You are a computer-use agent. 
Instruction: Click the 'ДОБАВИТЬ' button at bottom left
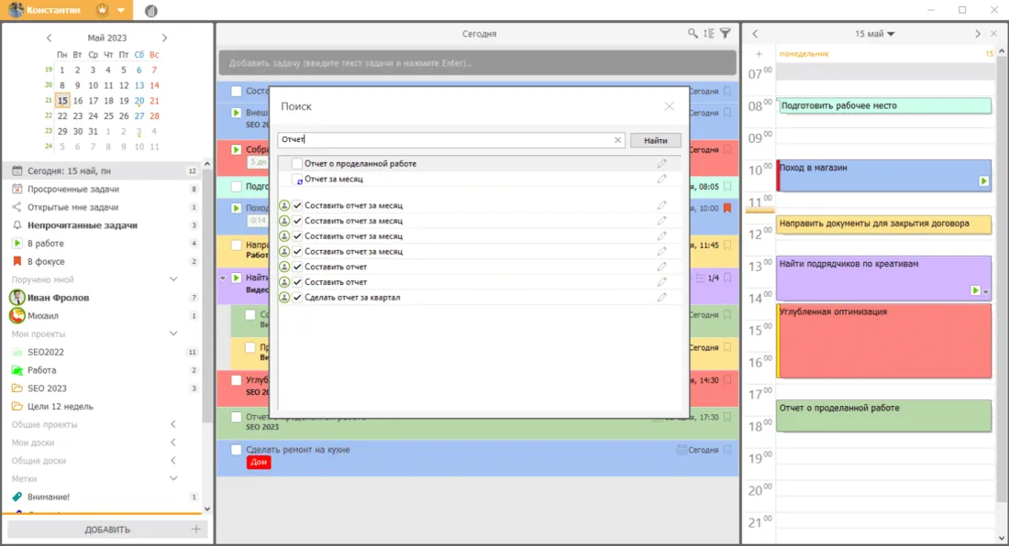point(107,530)
